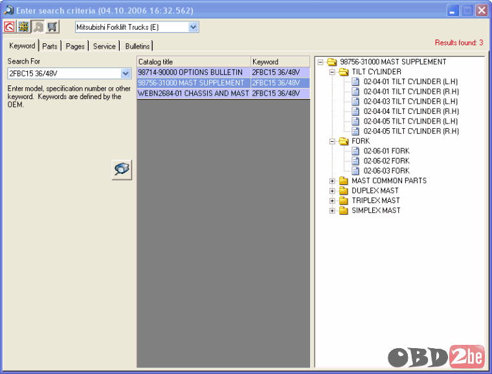The image size is (492, 374).
Task: Select 98756-31000 MAST SUPPLEMENT tree label
Action: pyautogui.click(x=393, y=61)
